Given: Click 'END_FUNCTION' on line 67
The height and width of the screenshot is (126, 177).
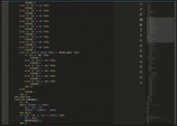Looking at the screenshot, I should [22, 97].
